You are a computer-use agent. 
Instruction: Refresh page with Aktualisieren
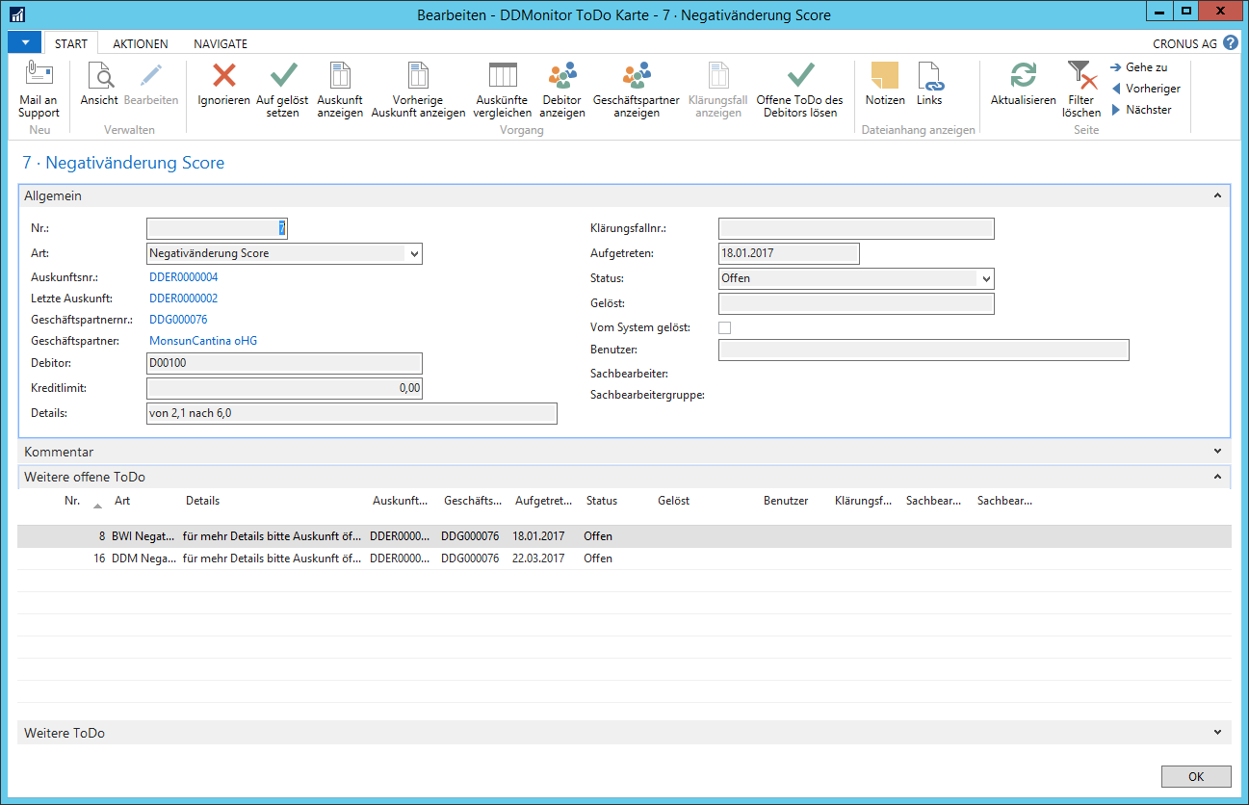pos(1024,85)
